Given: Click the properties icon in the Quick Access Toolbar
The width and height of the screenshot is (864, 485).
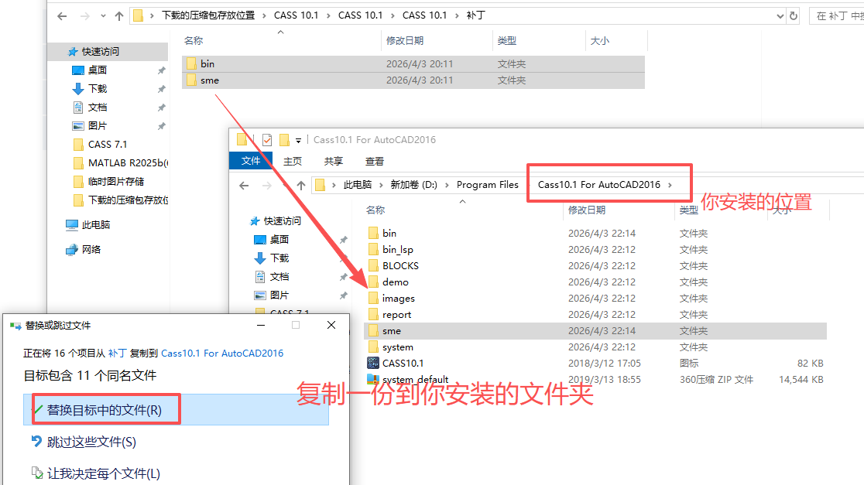Looking at the screenshot, I should [x=267, y=142].
